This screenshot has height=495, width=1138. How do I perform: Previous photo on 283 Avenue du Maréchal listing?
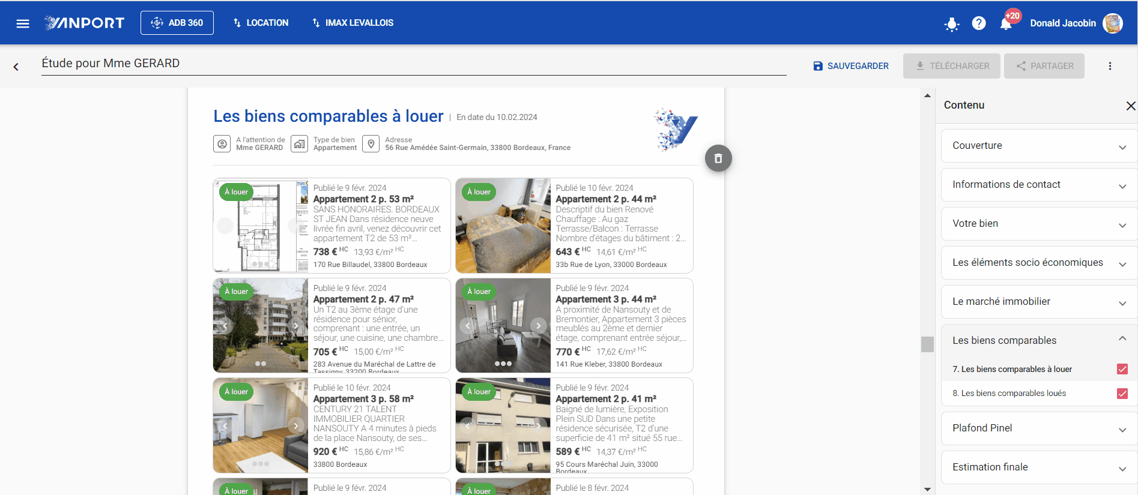(225, 326)
